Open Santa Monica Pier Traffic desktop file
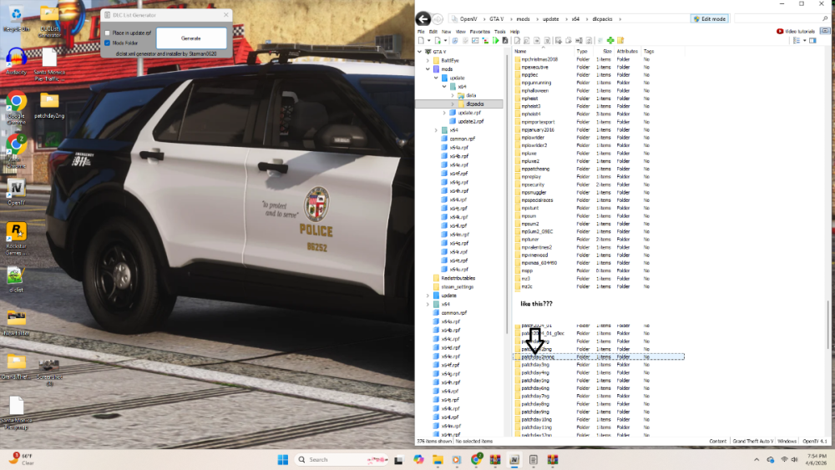This screenshot has height=470, width=835. (x=49, y=65)
